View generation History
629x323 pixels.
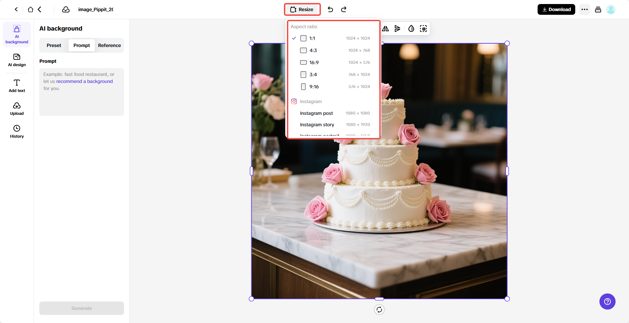point(16,131)
